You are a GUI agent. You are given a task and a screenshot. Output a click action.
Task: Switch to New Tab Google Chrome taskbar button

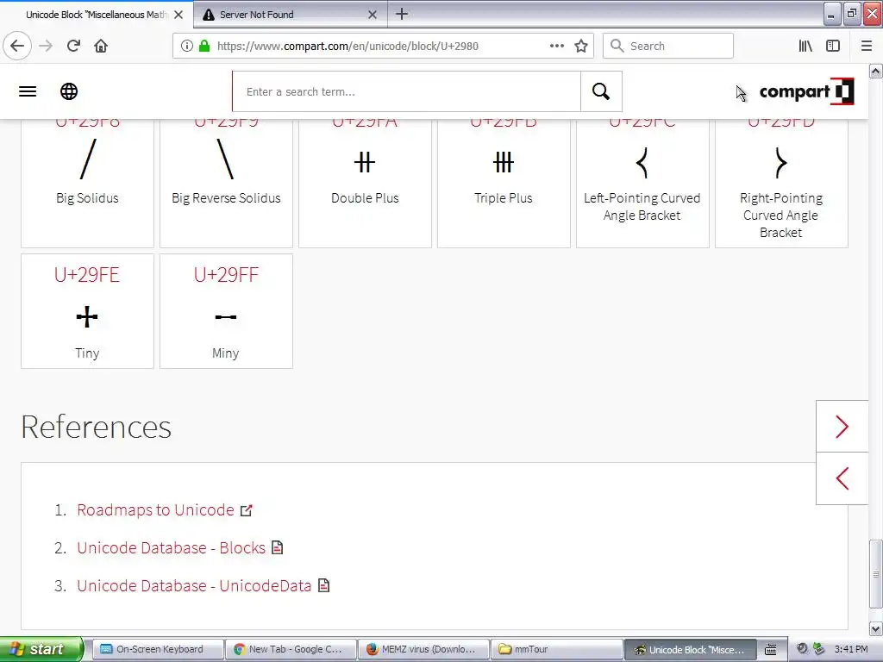pyautogui.click(x=291, y=649)
